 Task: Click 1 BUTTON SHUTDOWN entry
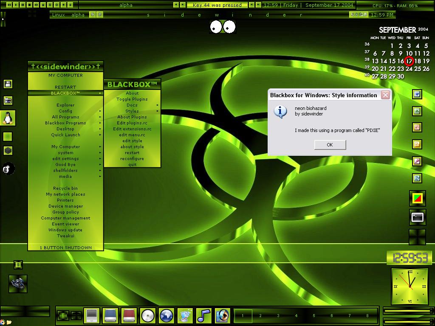click(65, 247)
